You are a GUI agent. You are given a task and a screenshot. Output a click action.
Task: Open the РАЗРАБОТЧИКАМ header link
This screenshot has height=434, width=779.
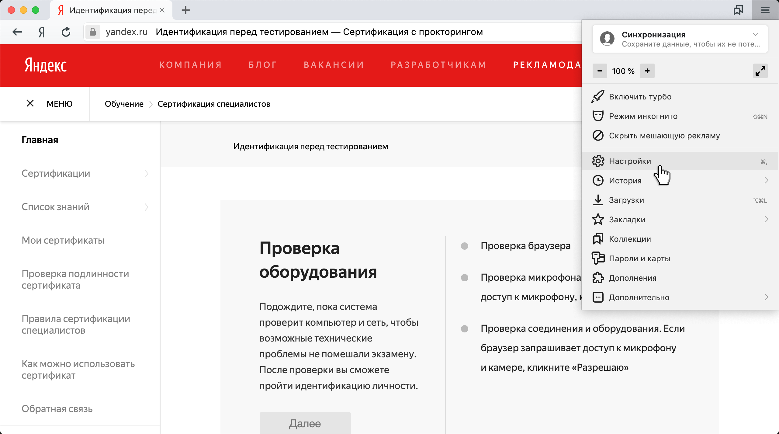click(x=438, y=65)
